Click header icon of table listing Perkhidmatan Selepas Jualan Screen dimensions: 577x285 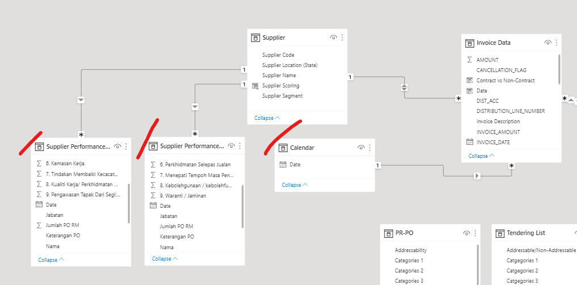153,146
